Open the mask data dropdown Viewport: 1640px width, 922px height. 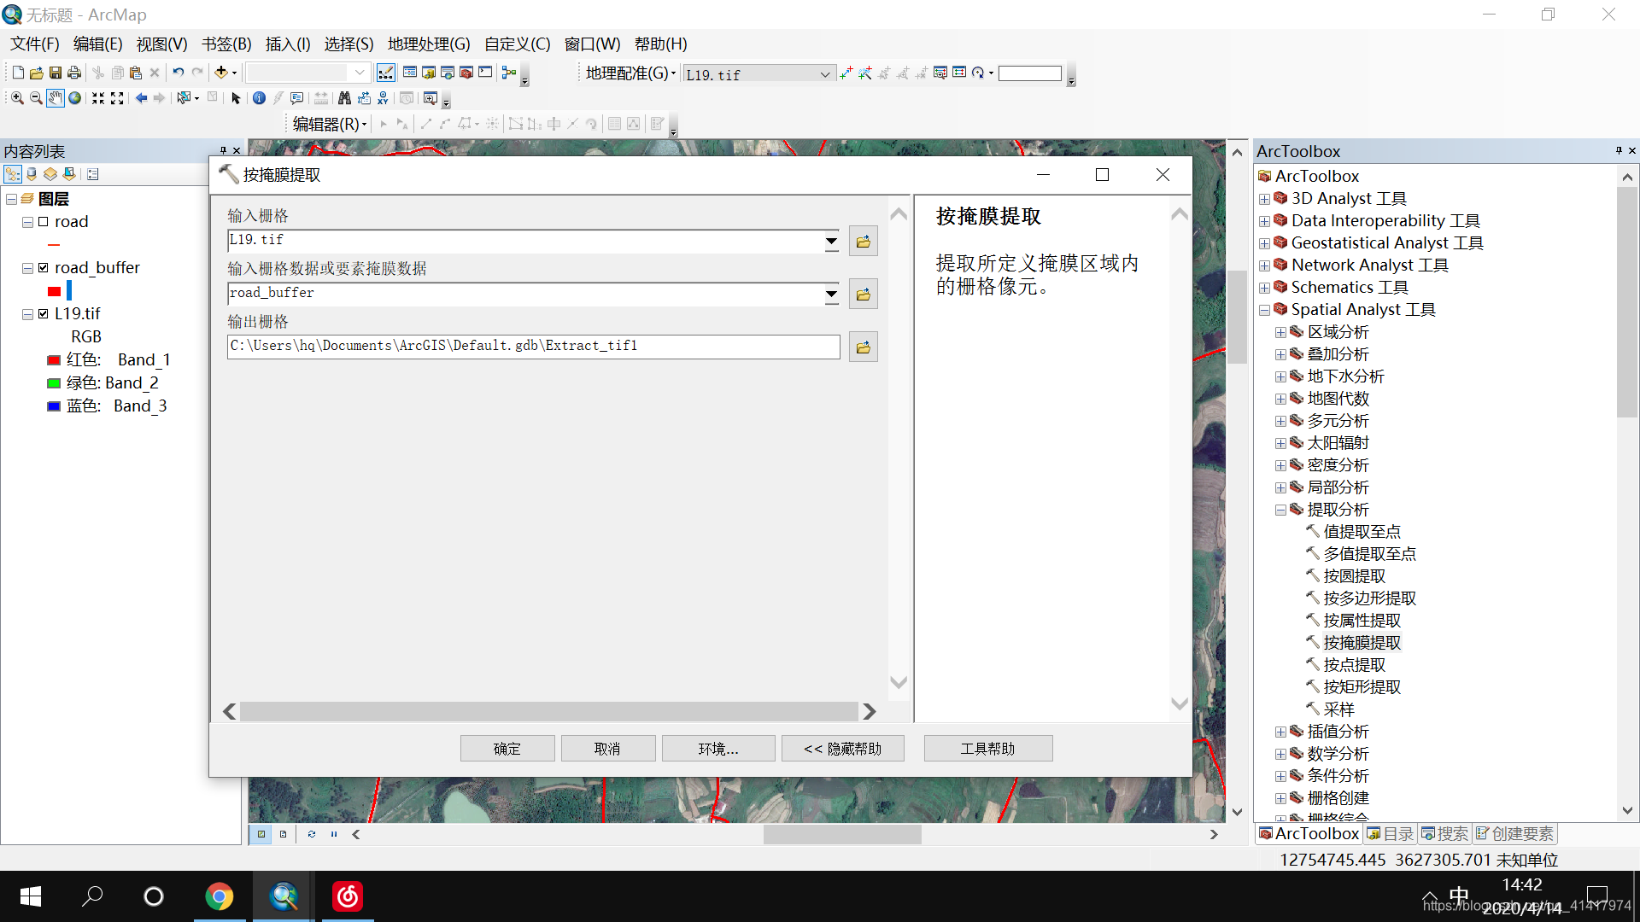[831, 295]
